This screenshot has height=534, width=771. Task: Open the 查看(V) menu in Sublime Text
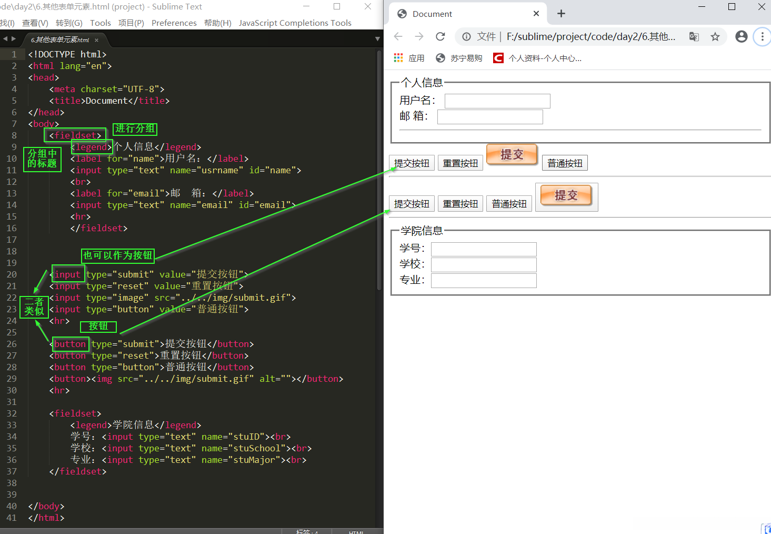[x=35, y=23]
